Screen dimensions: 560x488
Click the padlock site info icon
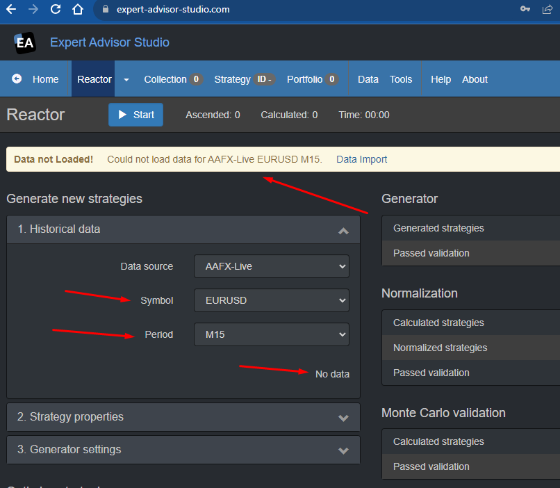(x=106, y=9)
